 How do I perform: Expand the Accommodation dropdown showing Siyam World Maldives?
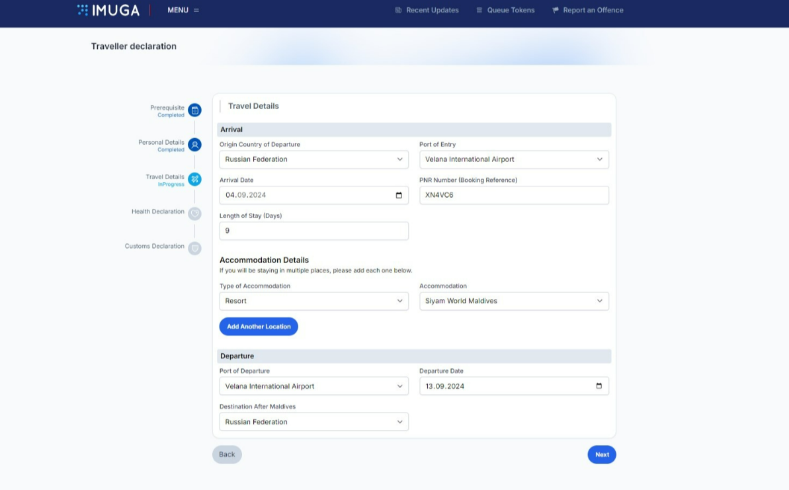(515, 301)
